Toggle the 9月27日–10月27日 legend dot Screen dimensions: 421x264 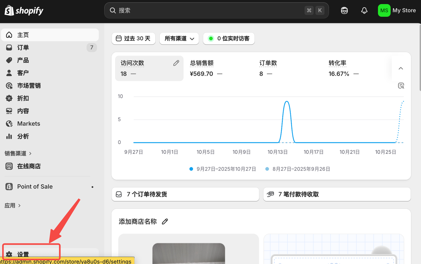191,169
